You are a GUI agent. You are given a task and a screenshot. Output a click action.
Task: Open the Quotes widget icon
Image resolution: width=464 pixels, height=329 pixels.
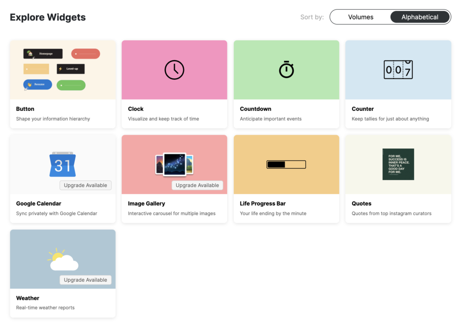(398, 164)
